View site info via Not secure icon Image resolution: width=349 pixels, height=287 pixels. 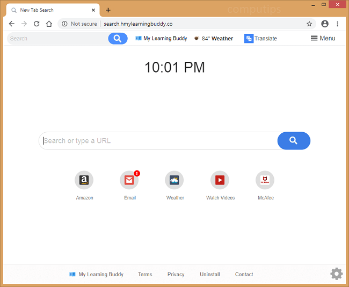(64, 24)
